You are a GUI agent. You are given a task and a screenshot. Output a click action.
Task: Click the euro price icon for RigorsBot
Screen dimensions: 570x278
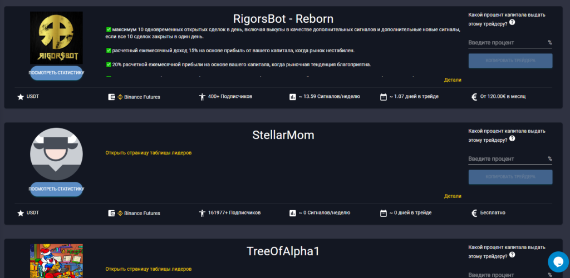[474, 97]
